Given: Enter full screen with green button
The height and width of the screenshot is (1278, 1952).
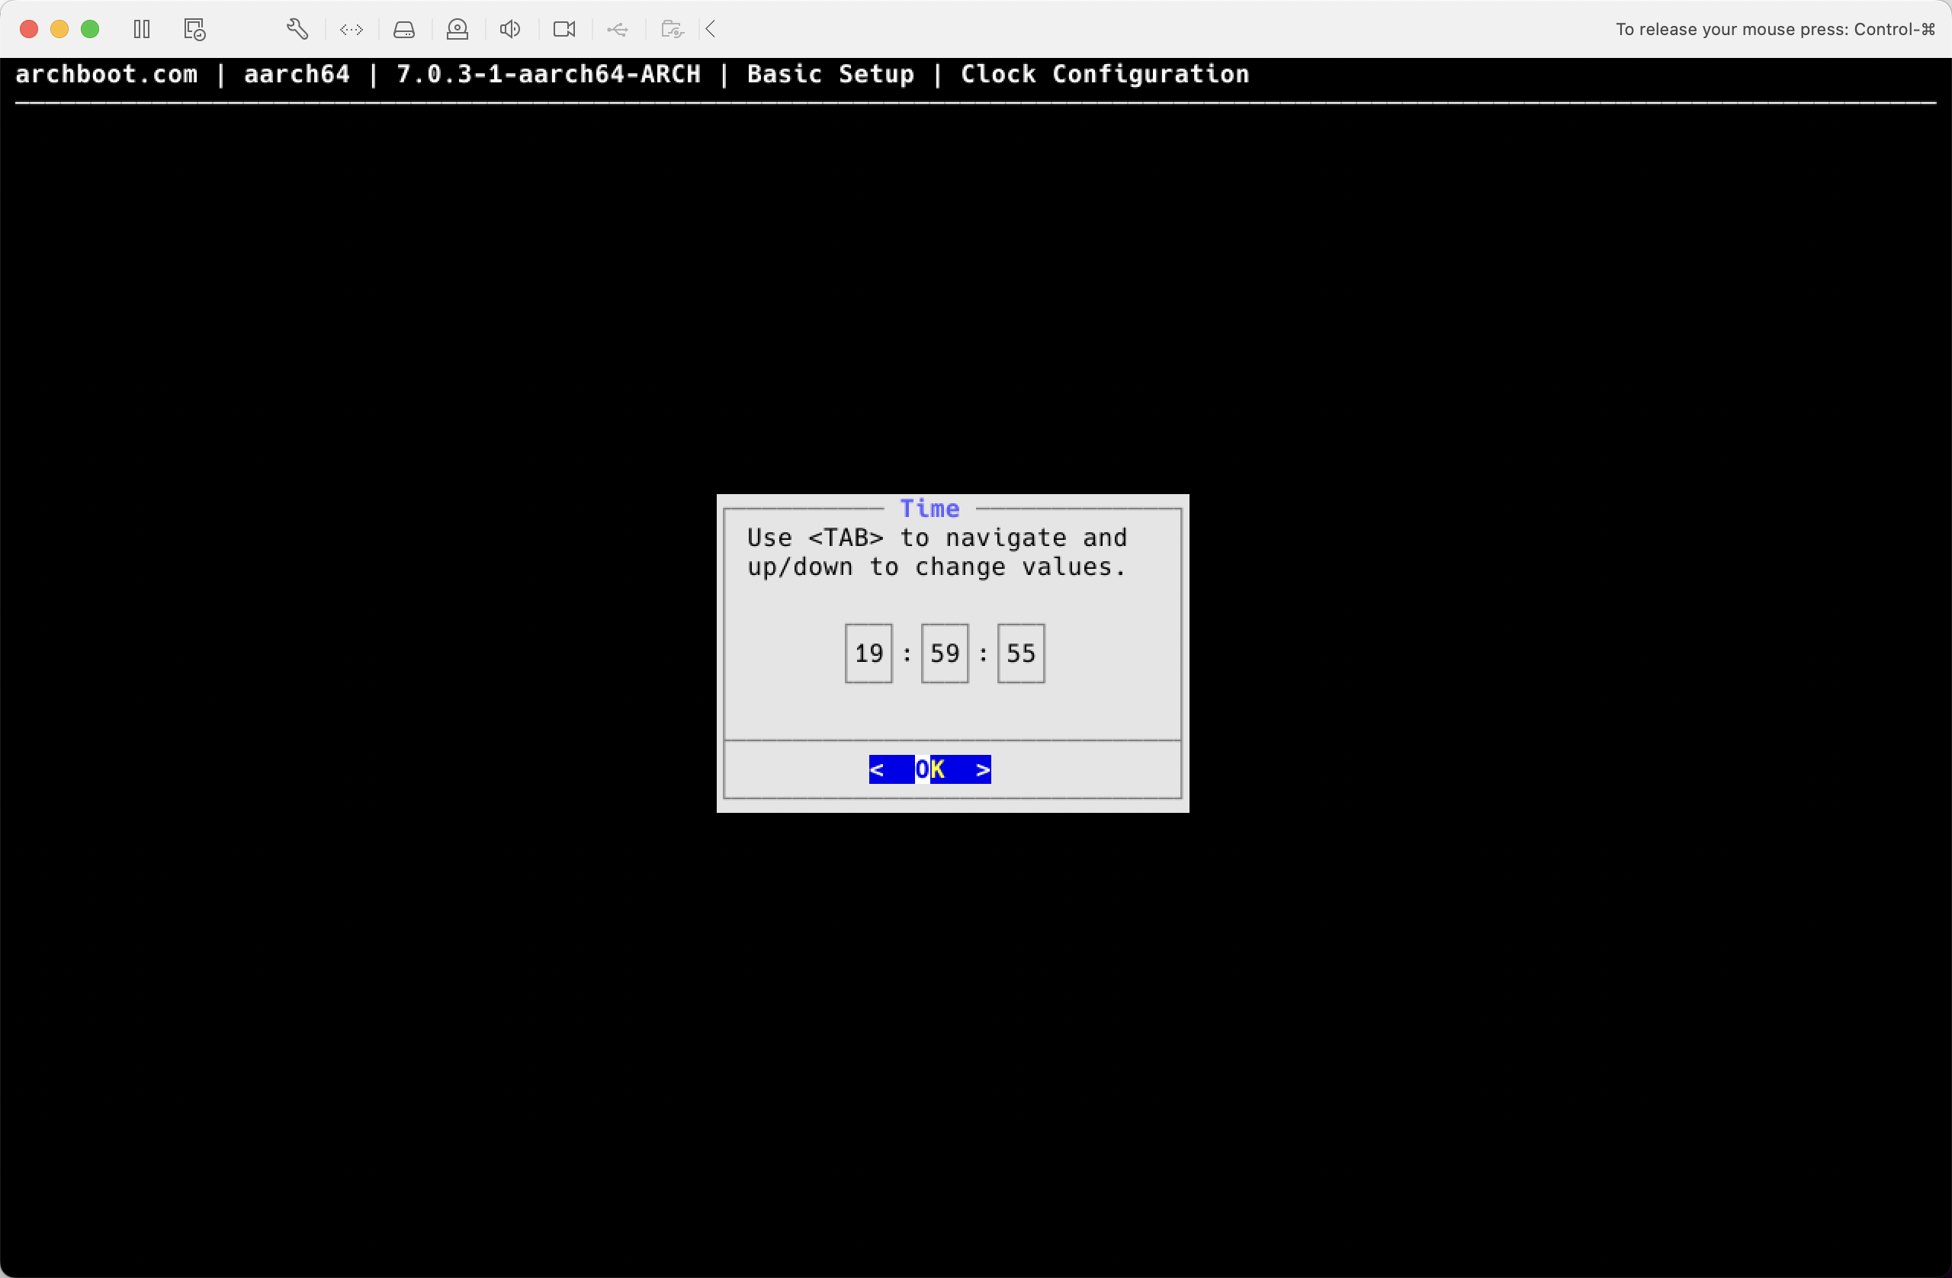Looking at the screenshot, I should (90, 30).
